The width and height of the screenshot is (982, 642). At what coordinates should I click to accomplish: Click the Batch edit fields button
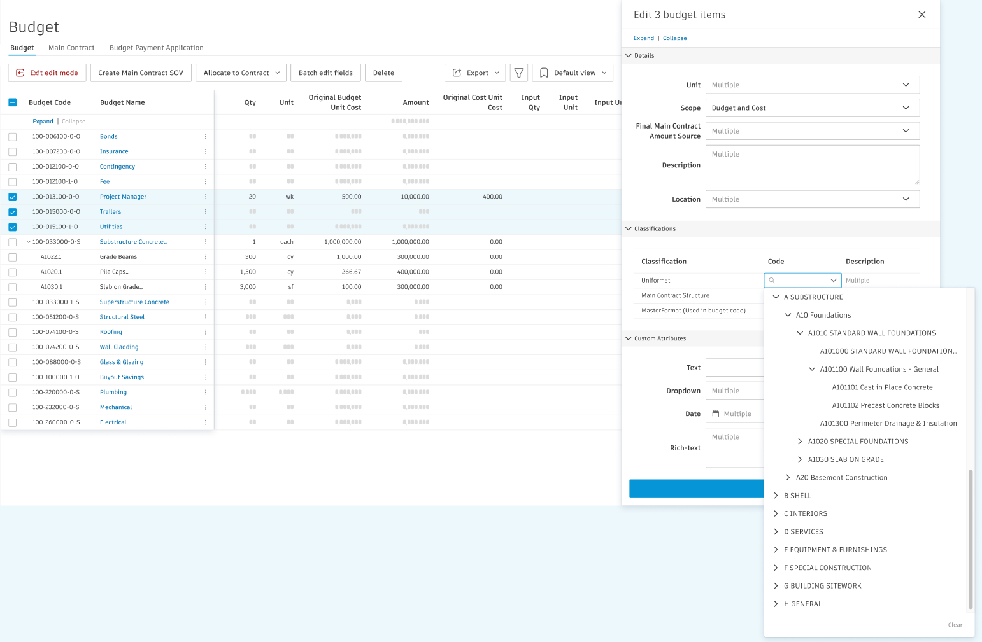[x=325, y=73]
